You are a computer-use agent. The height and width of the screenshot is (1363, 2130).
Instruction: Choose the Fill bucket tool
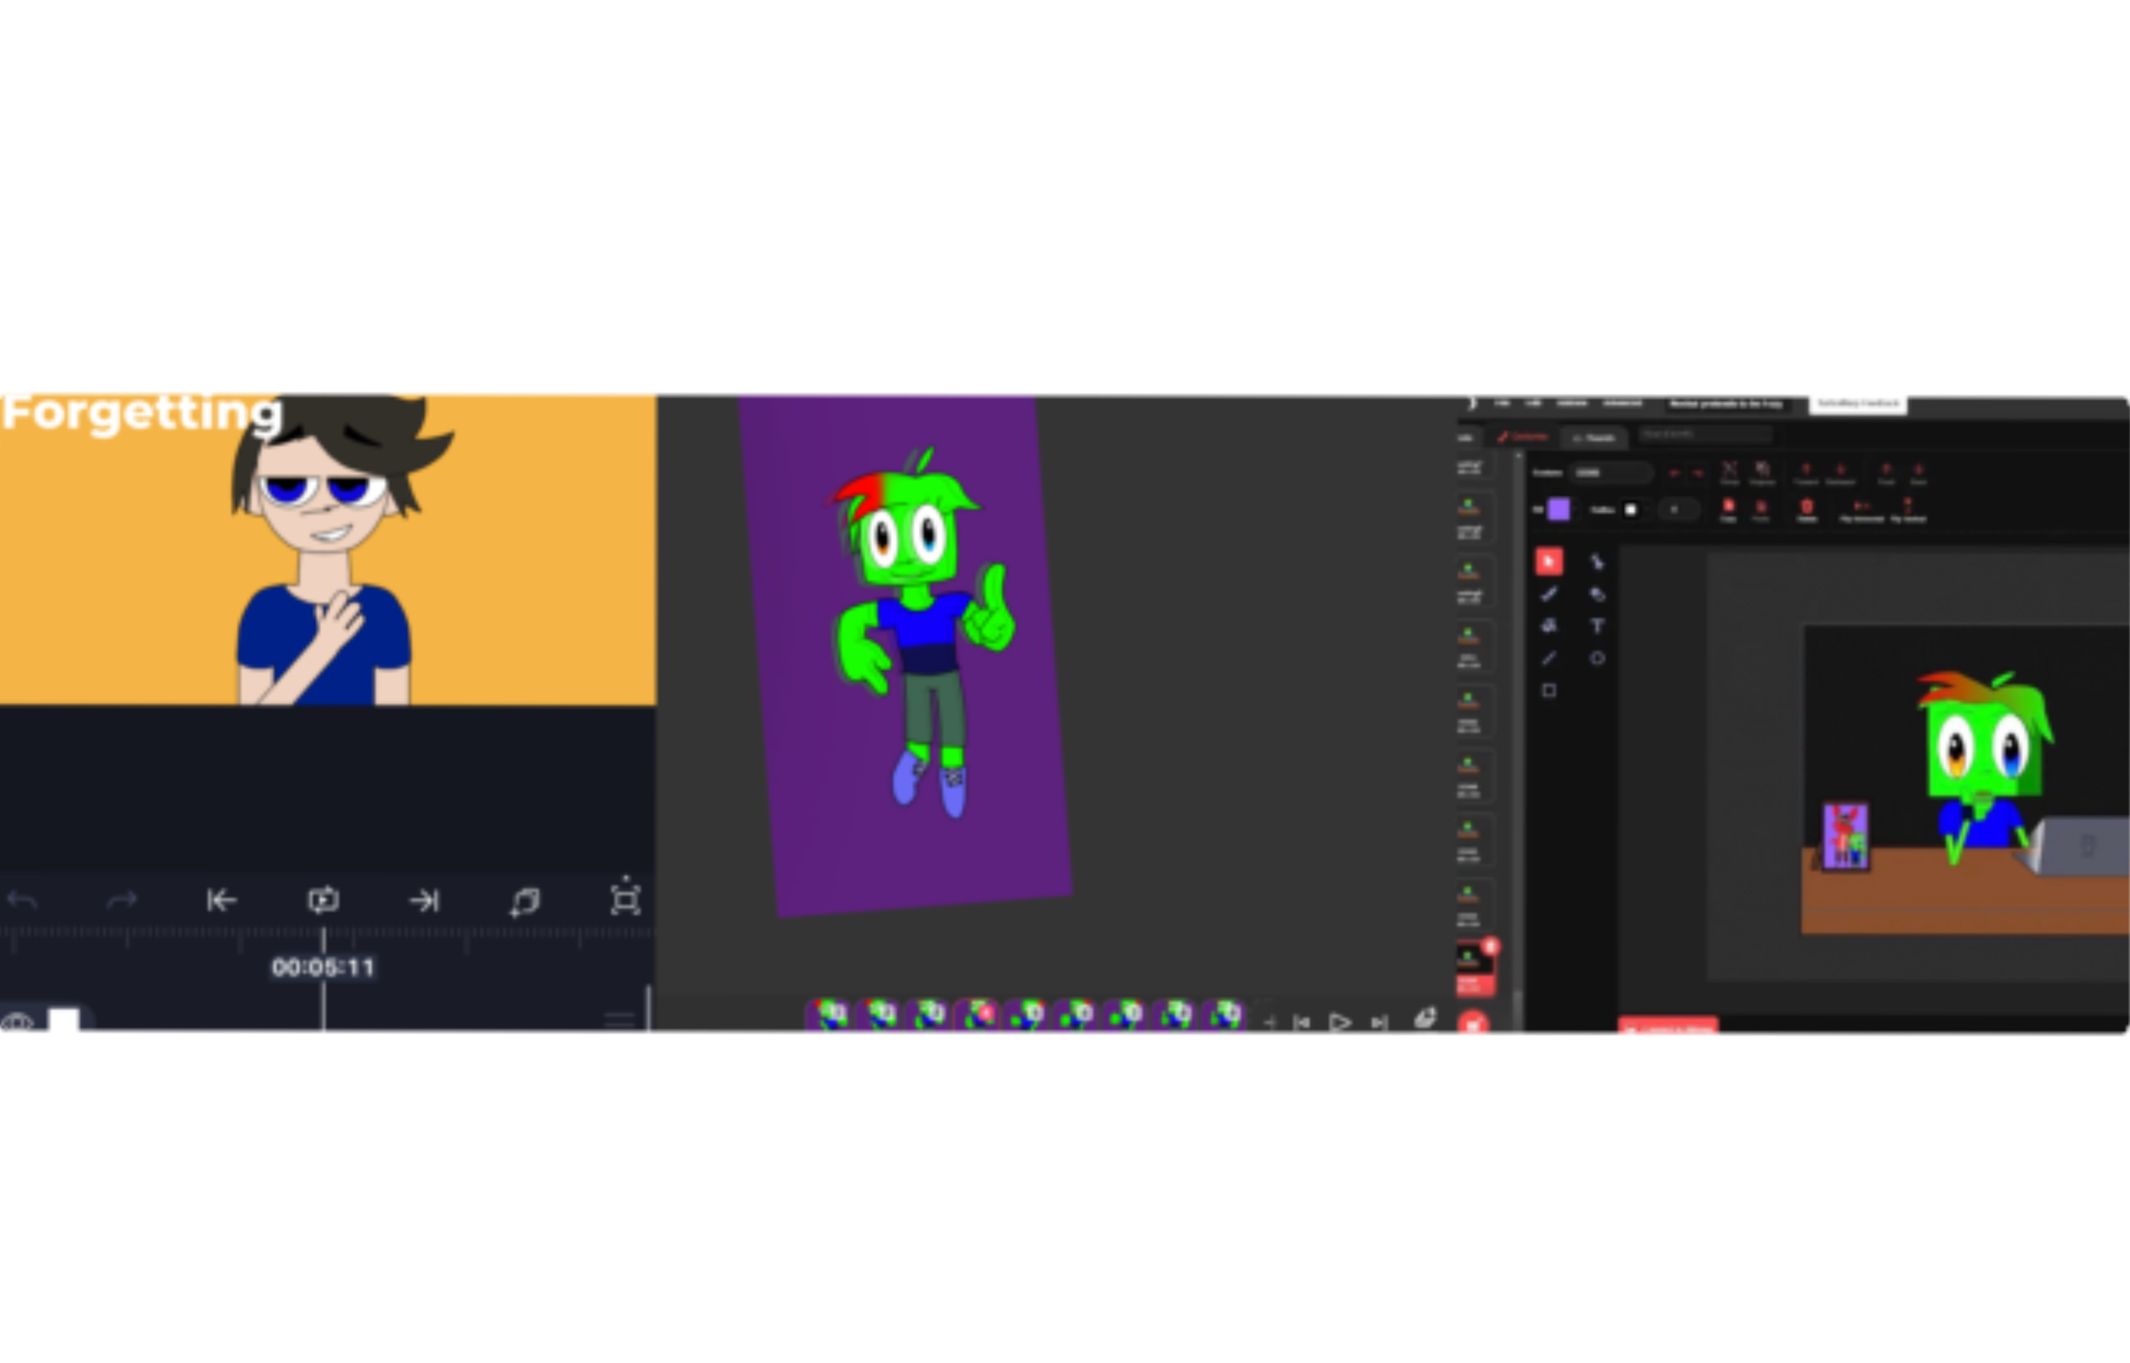tap(1549, 627)
